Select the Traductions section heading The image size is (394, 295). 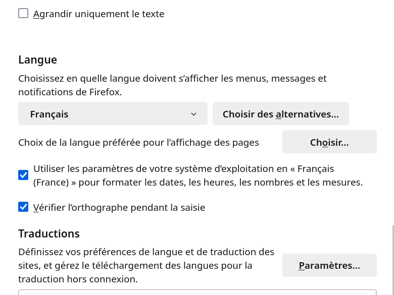point(49,233)
